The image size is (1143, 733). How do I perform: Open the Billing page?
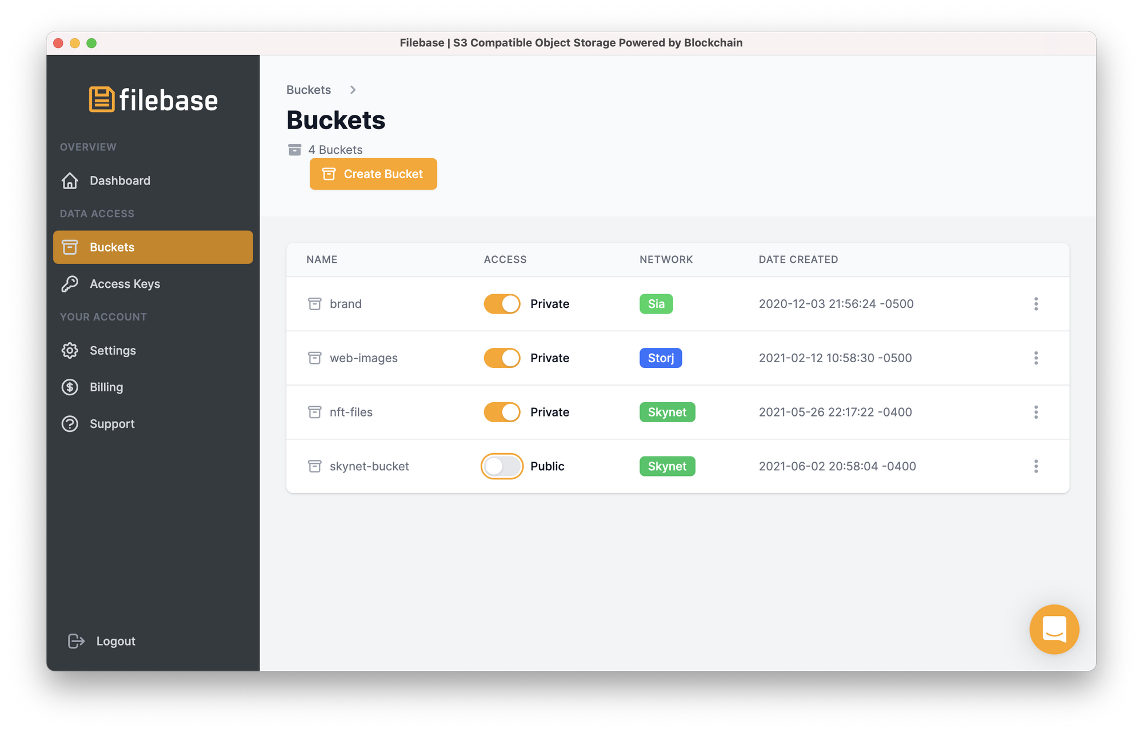click(153, 387)
